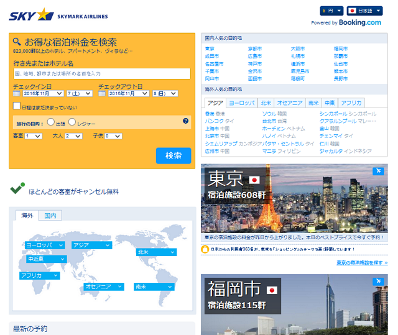The width and height of the screenshot is (398, 335).
Task: Switch to the アフリカ destinations tab
Action: click(351, 103)
